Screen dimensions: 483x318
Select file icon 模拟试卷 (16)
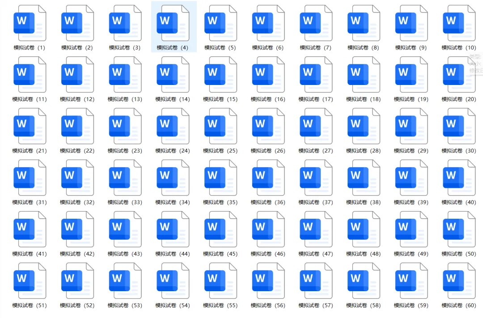(269, 75)
